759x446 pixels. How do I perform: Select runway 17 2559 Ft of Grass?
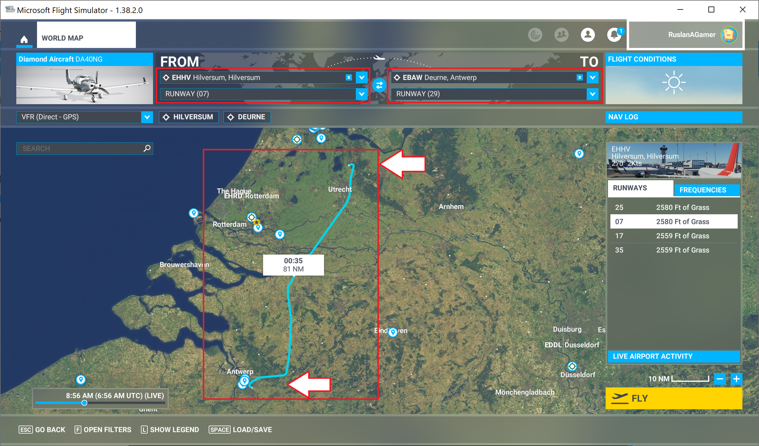tap(674, 236)
